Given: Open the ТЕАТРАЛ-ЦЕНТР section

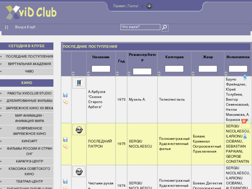Looking at the screenshot, I should [x=27, y=181].
